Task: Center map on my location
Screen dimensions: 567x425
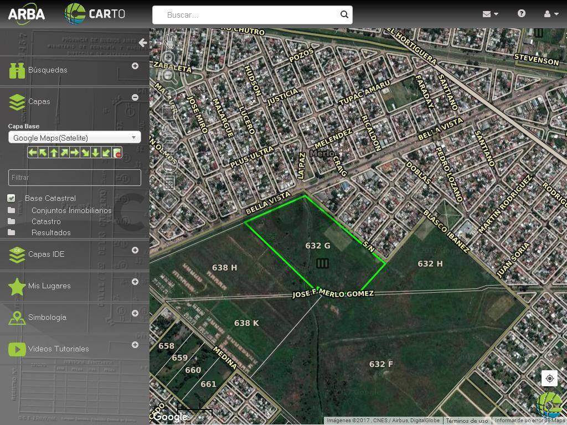Action: click(549, 379)
